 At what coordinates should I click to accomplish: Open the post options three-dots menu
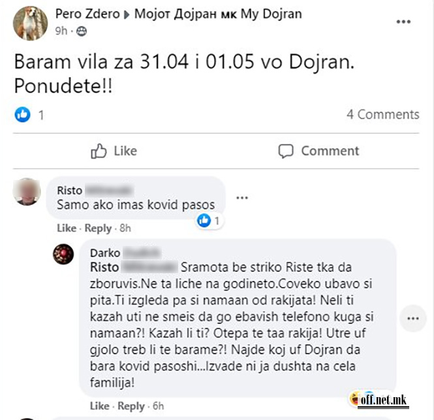pos(403,22)
